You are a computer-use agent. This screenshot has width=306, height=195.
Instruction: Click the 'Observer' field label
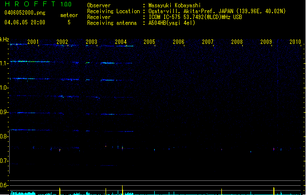[99, 5]
